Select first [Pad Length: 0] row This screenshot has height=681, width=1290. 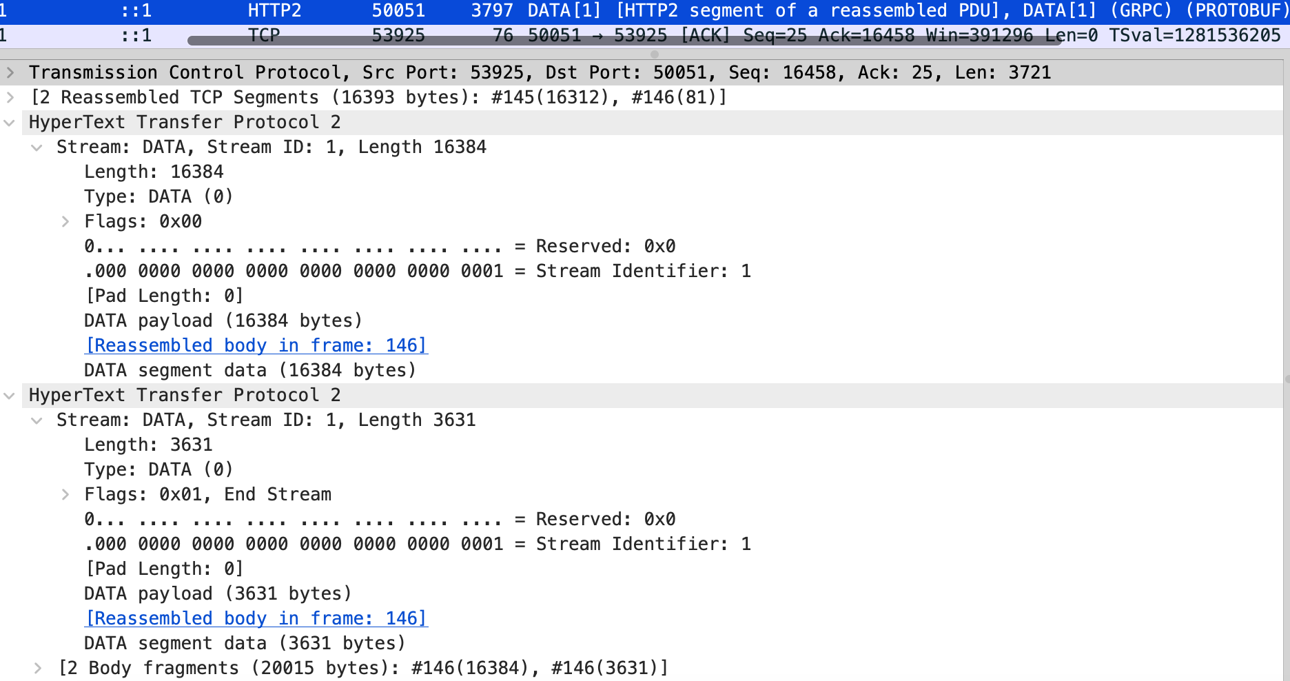(164, 296)
